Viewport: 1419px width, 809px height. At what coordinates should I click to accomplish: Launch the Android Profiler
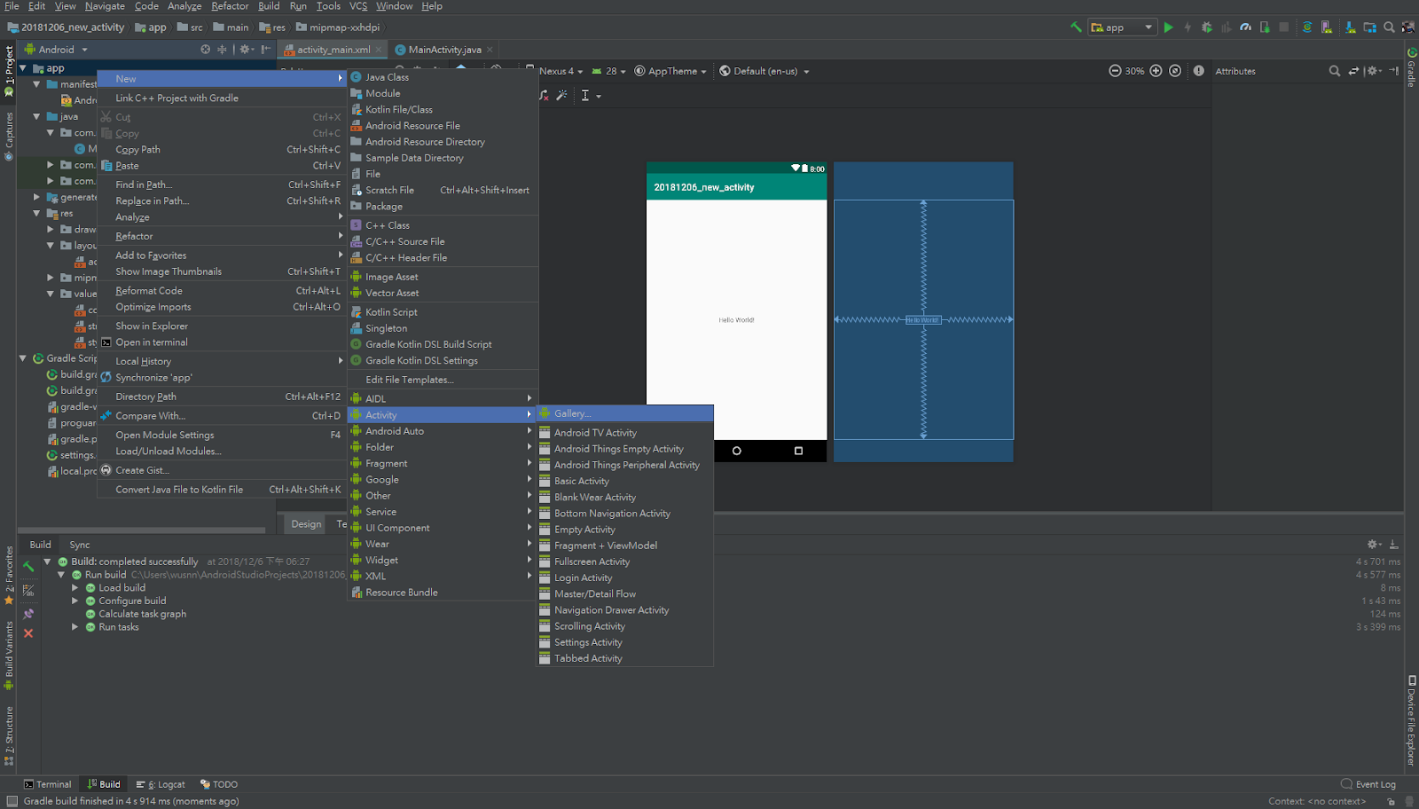click(1245, 27)
